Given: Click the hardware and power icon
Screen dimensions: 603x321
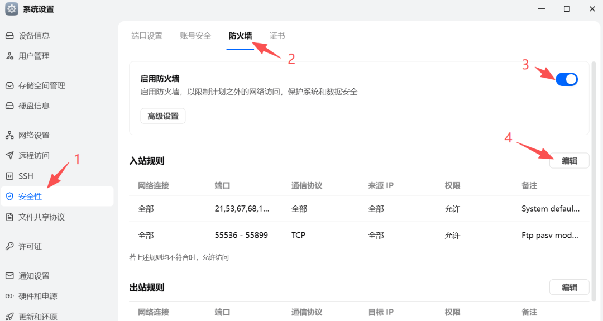Looking at the screenshot, I should pos(9,296).
